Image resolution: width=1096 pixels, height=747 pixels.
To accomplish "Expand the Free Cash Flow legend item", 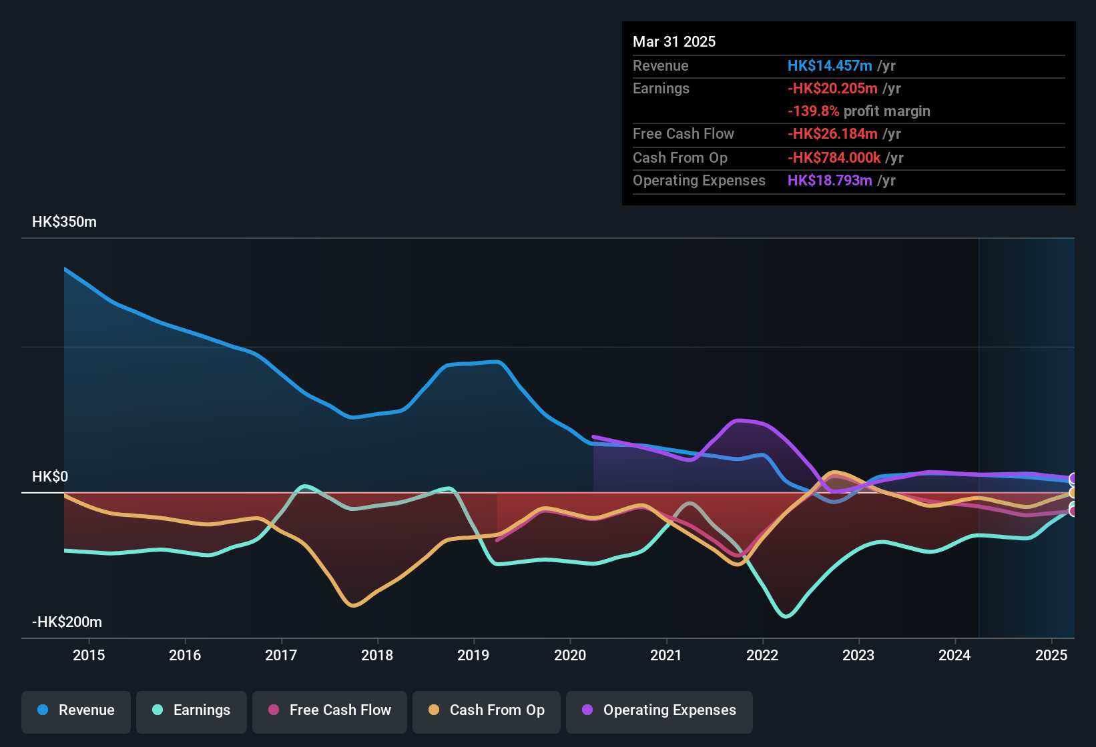I will 329,710.
